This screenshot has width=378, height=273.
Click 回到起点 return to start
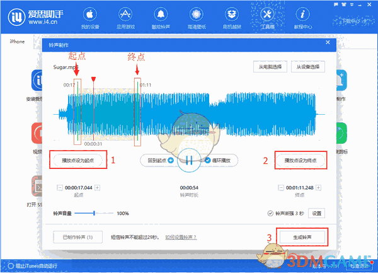160,160
